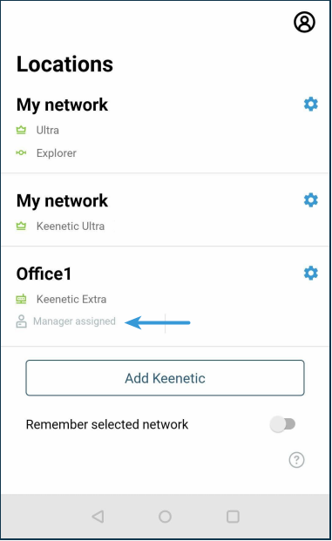Select the Keenetic Ultra device entry
Screen dimensions: 332x541
pos(71,226)
